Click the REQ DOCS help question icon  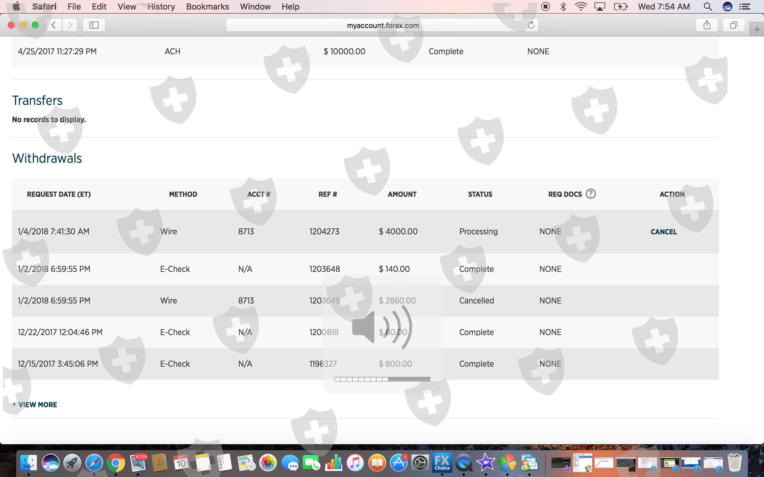(590, 194)
